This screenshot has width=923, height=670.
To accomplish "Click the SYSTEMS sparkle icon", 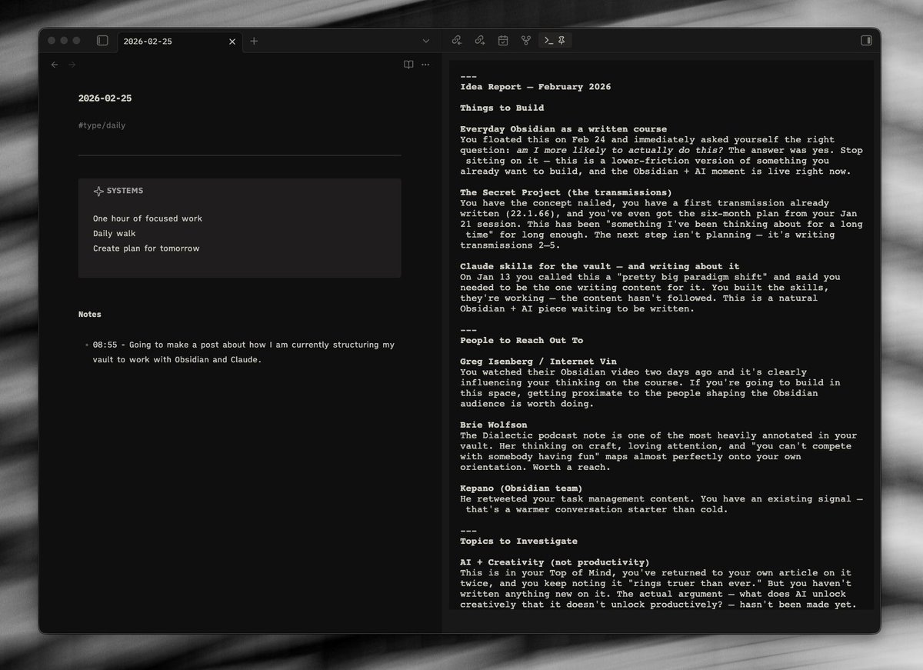I will pyautogui.click(x=98, y=191).
